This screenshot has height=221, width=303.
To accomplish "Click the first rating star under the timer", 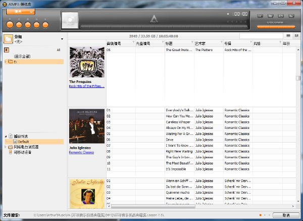I will coord(228,22).
